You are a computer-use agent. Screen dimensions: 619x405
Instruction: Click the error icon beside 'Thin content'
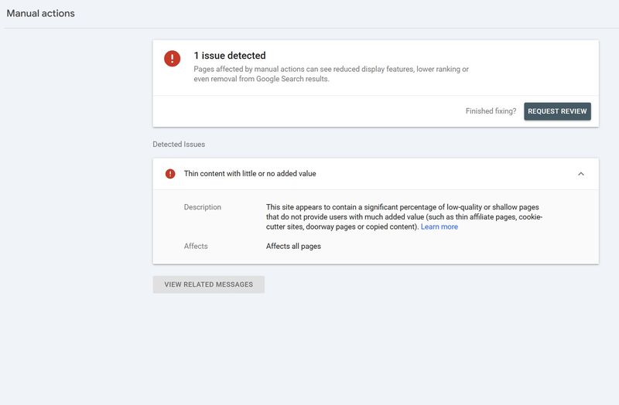170,174
